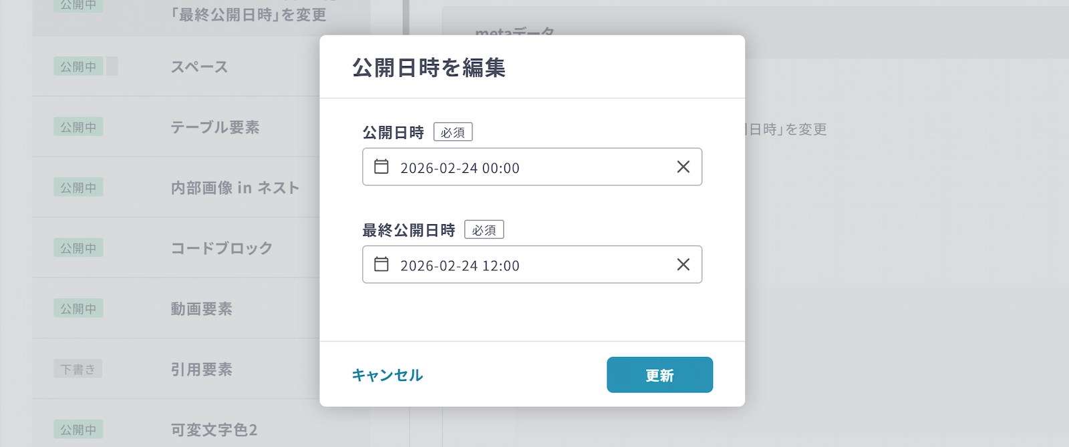
Task: Open the 動画要素 article row
Action: 202,309
